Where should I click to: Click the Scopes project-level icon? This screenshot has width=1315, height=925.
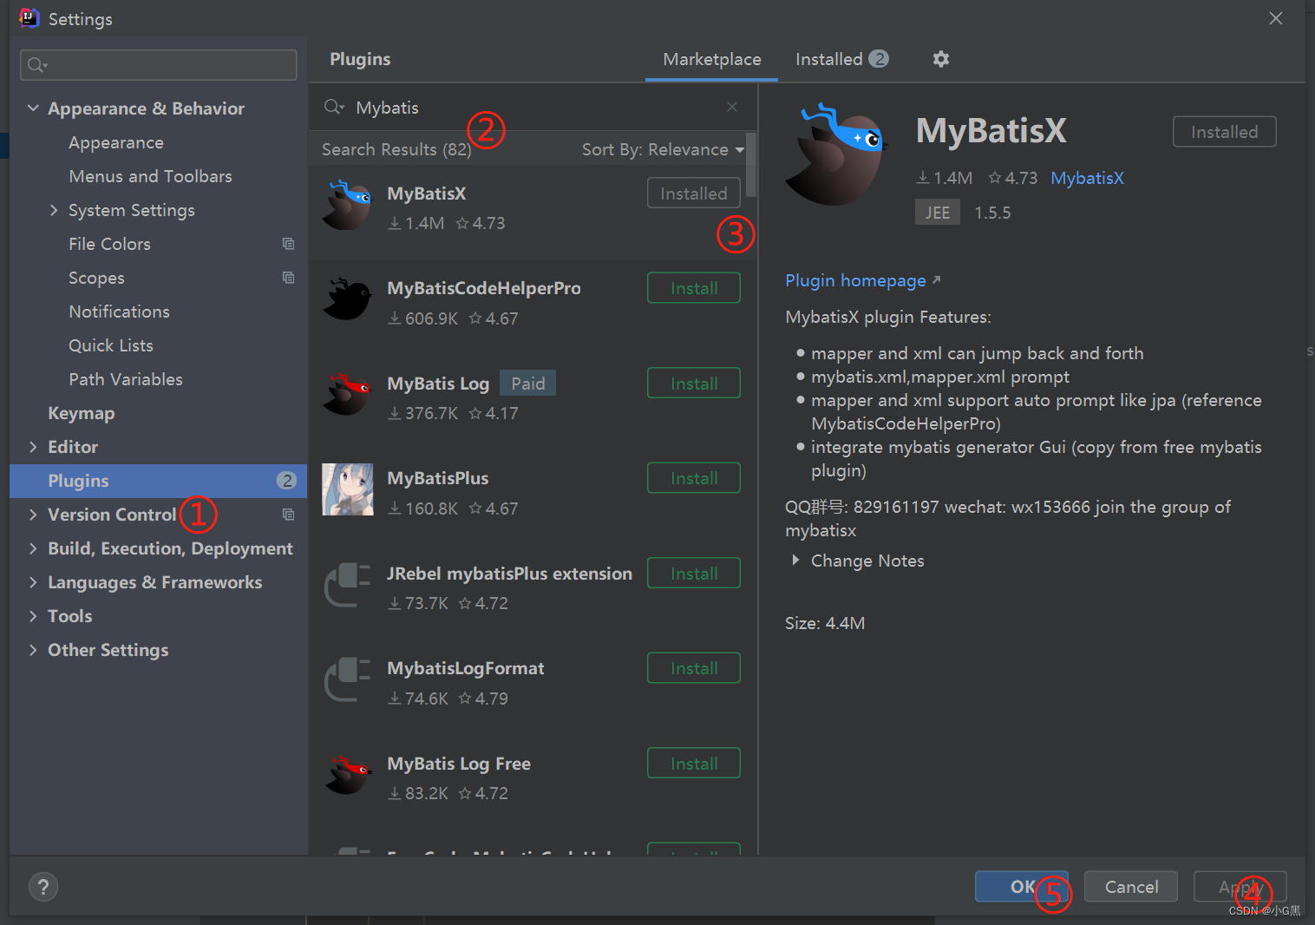click(288, 278)
